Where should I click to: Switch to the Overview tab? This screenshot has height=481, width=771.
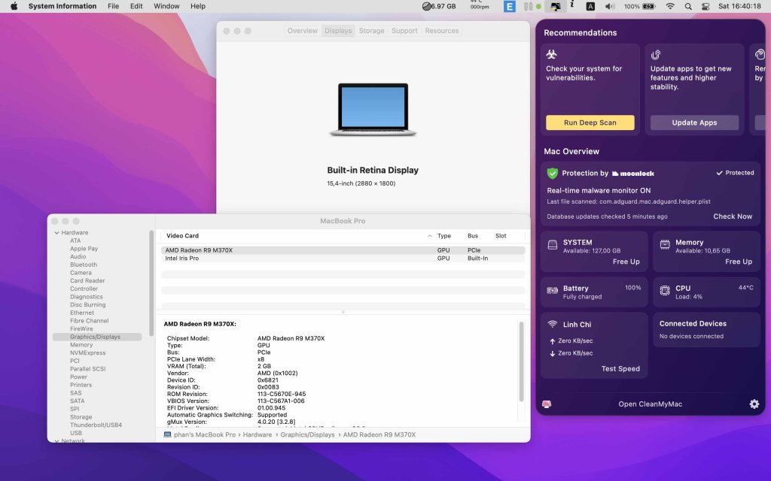click(303, 30)
